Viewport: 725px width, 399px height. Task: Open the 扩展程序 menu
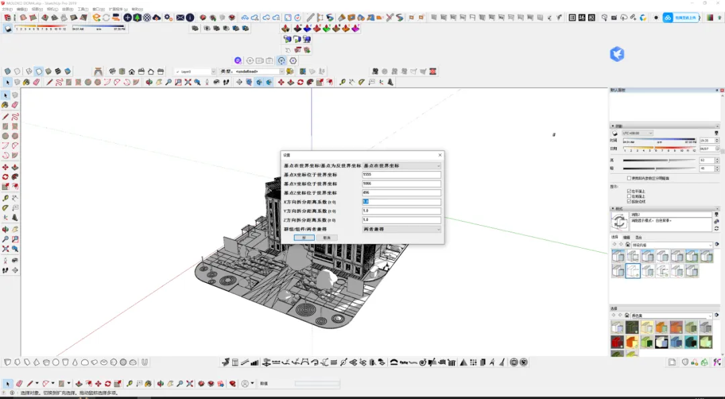pyautogui.click(x=118, y=9)
